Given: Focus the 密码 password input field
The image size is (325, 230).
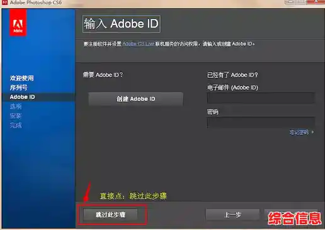Looking at the screenshot, I should pos(261,123).
